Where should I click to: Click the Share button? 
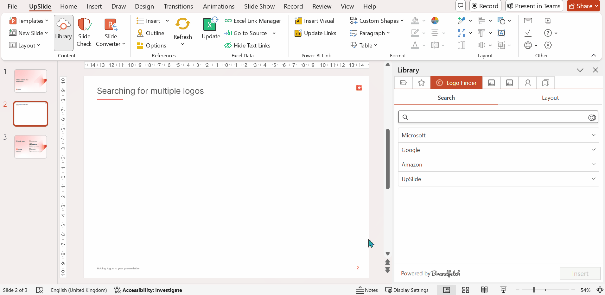pyautogui.click(x=583, y=6)
